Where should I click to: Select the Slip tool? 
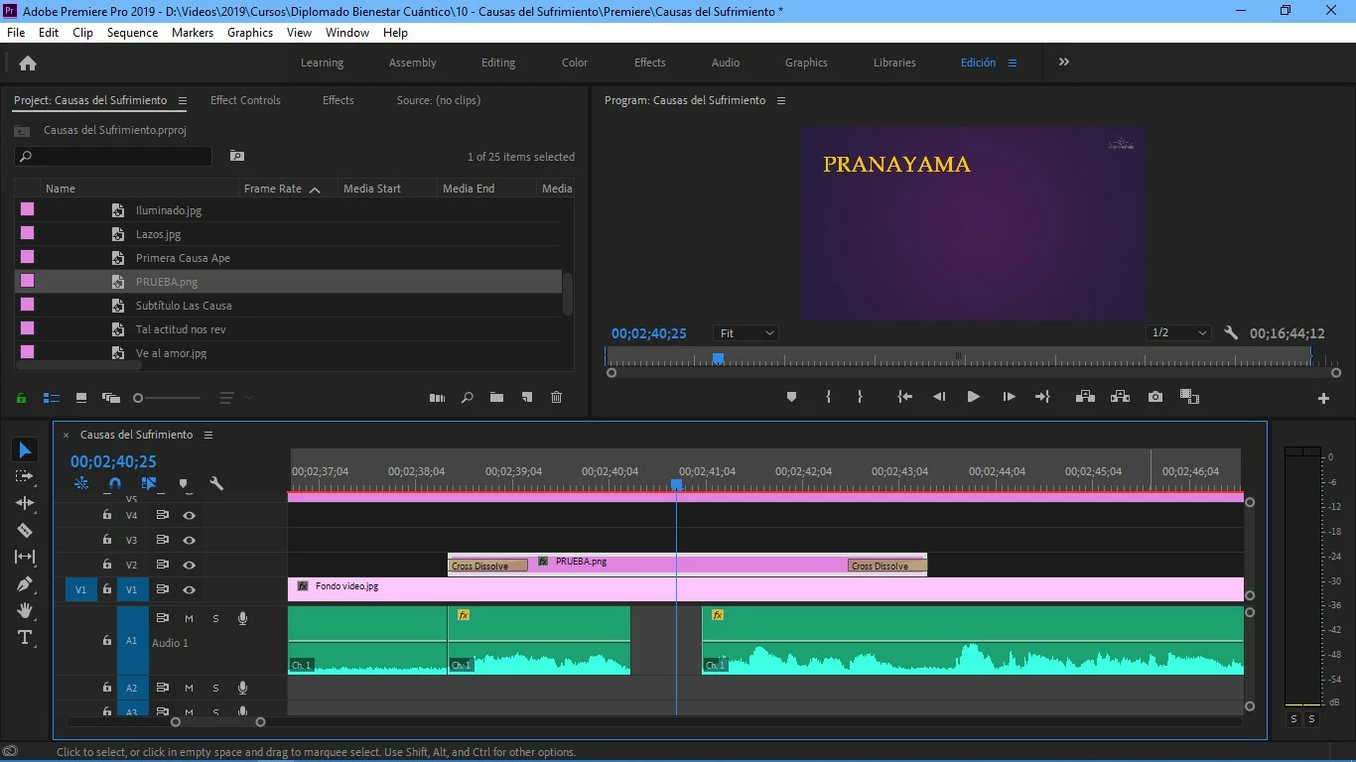tap(25, 557)
